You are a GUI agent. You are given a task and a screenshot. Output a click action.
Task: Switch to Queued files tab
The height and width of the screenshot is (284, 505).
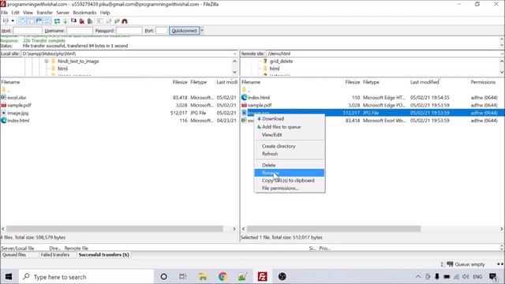point(14,255)
